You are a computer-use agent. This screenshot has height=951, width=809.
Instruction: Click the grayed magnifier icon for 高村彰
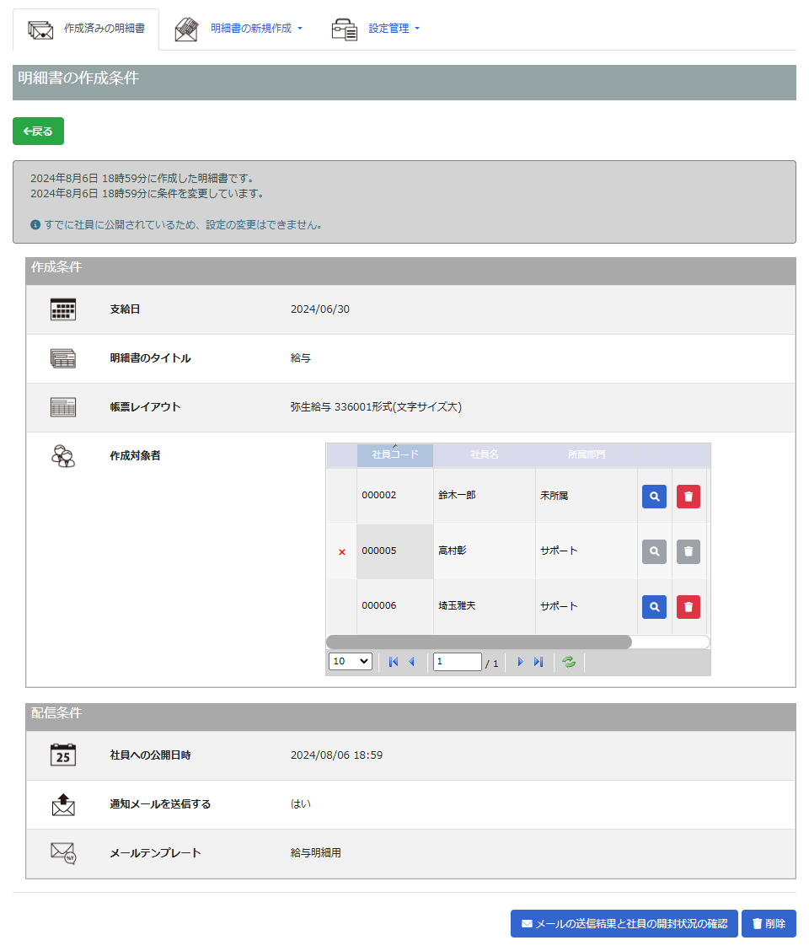[654, 551]
